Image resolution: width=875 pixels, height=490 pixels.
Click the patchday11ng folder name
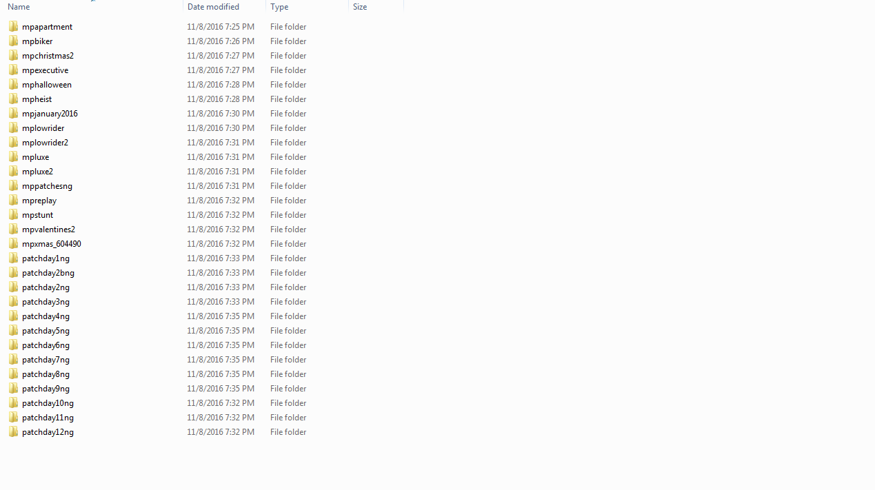pos(48,418)
